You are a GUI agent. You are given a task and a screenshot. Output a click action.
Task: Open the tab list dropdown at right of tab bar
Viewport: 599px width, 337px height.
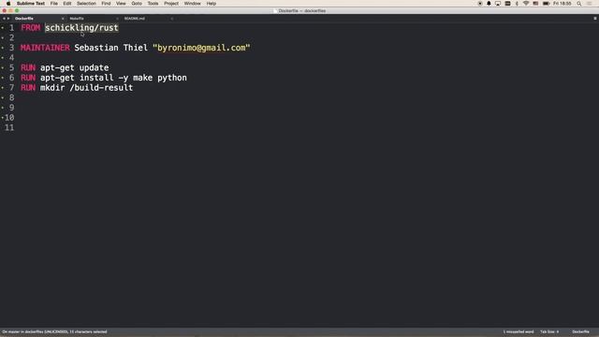(x=595, y=19)
